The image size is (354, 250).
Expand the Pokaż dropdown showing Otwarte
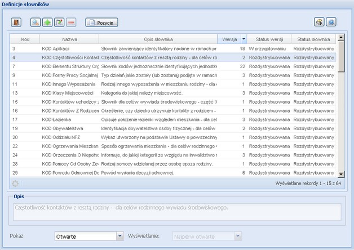(x=120, y=236)
